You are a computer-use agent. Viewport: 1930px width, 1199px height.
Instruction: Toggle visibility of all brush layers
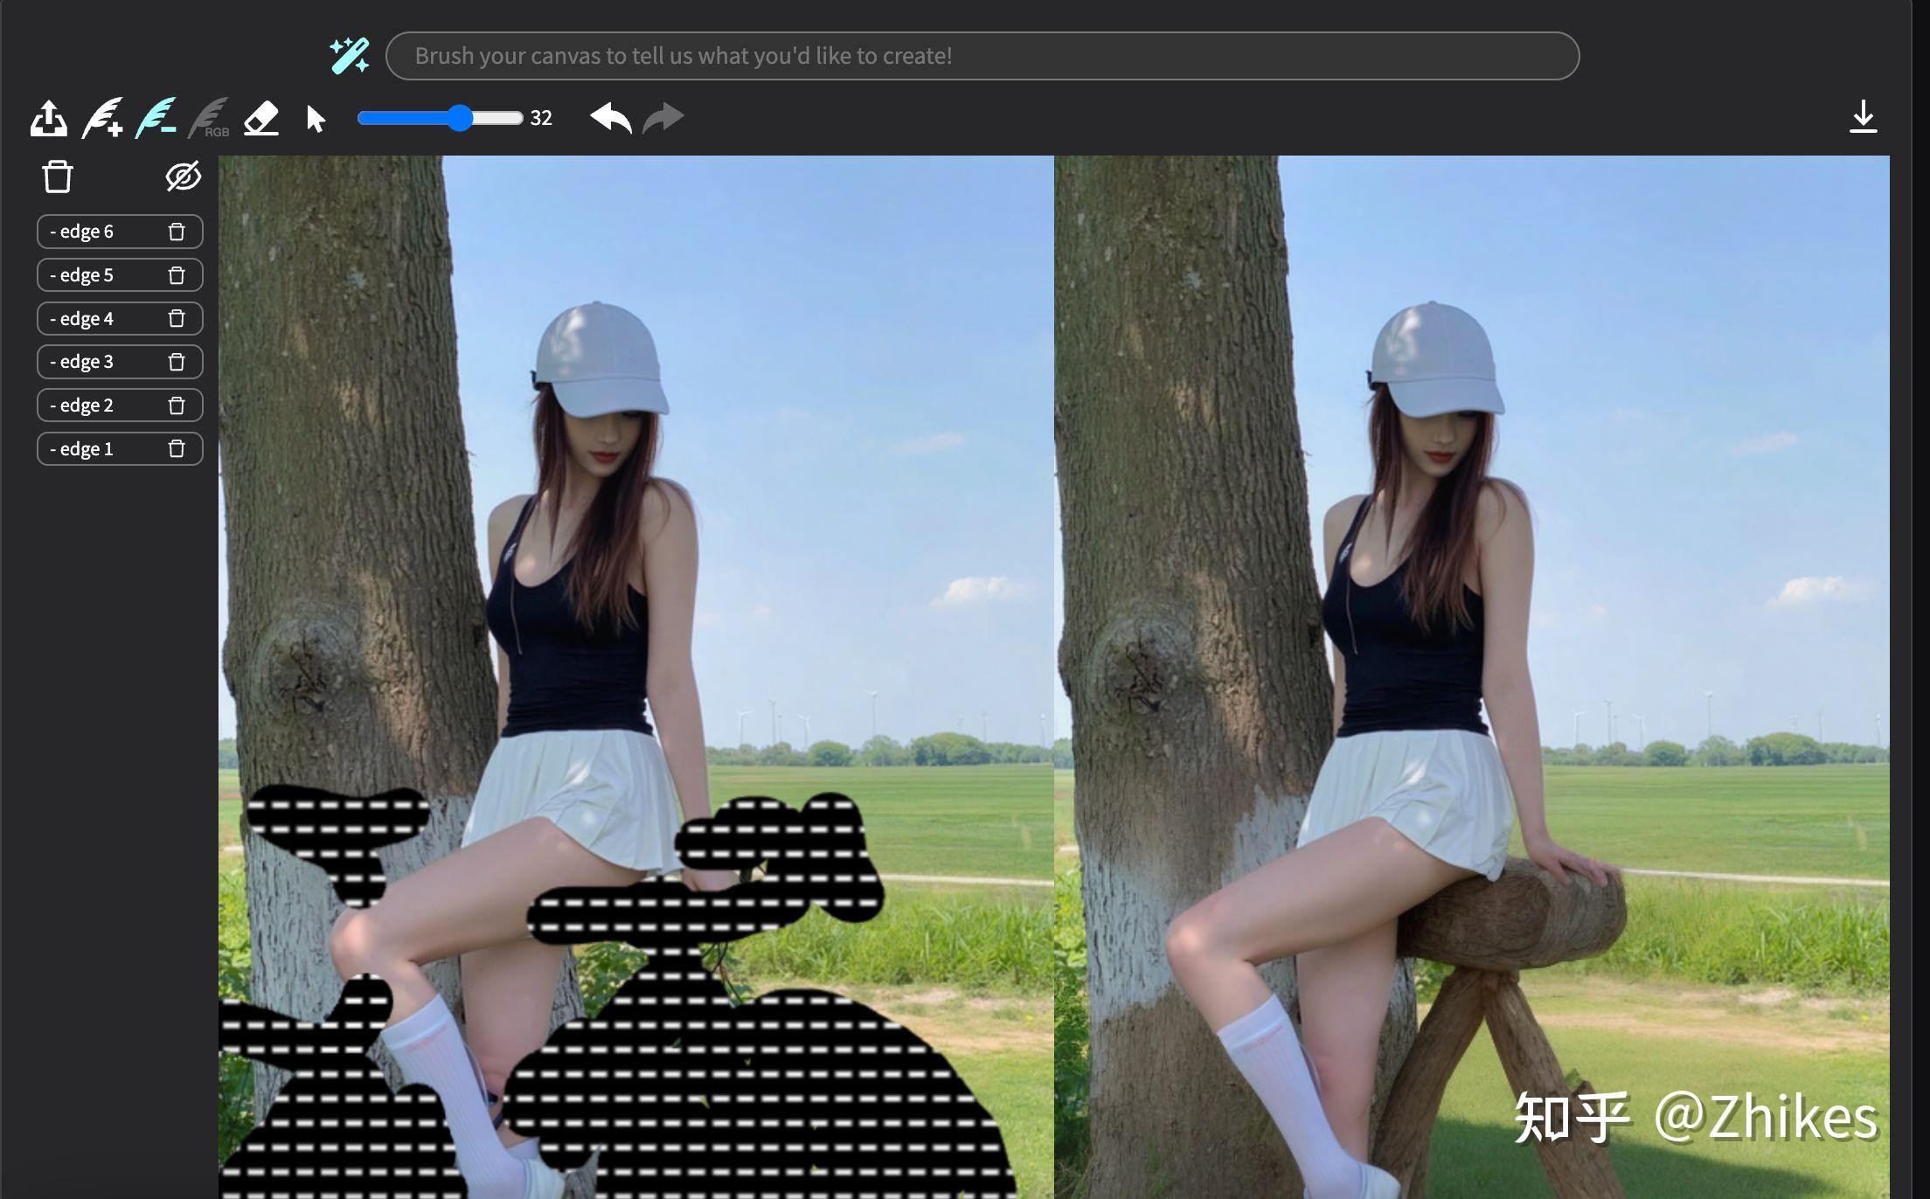pyautogui.click(x=184, y=177)
